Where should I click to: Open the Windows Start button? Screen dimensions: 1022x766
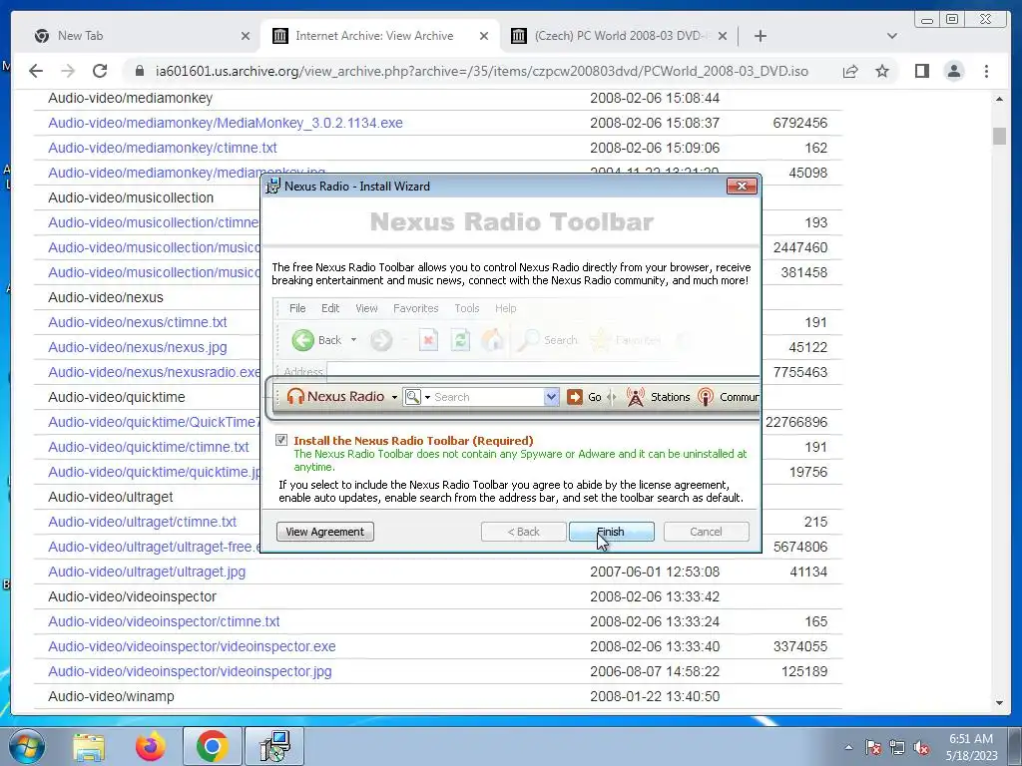click(x=26, y=746)
